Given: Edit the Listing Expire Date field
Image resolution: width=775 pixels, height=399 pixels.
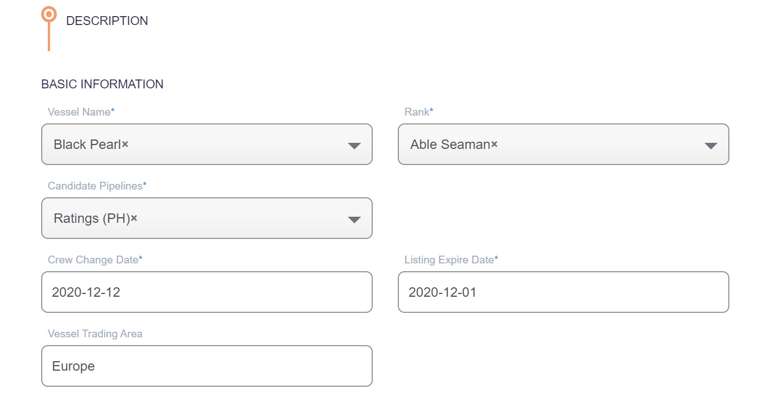Looking at the screenshot, I should [x=563, y=292].
